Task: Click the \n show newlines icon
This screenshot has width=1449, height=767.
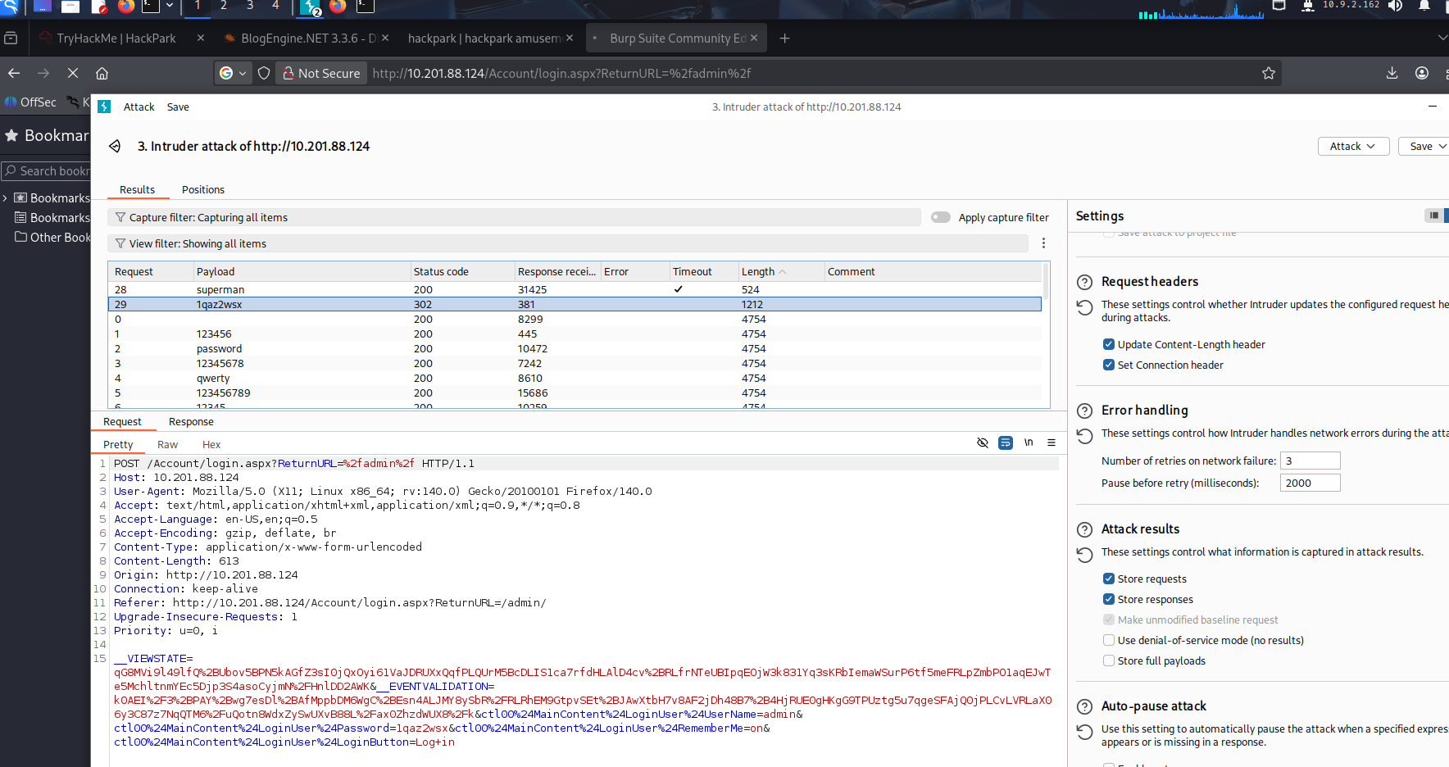Action: (1029, 442)
